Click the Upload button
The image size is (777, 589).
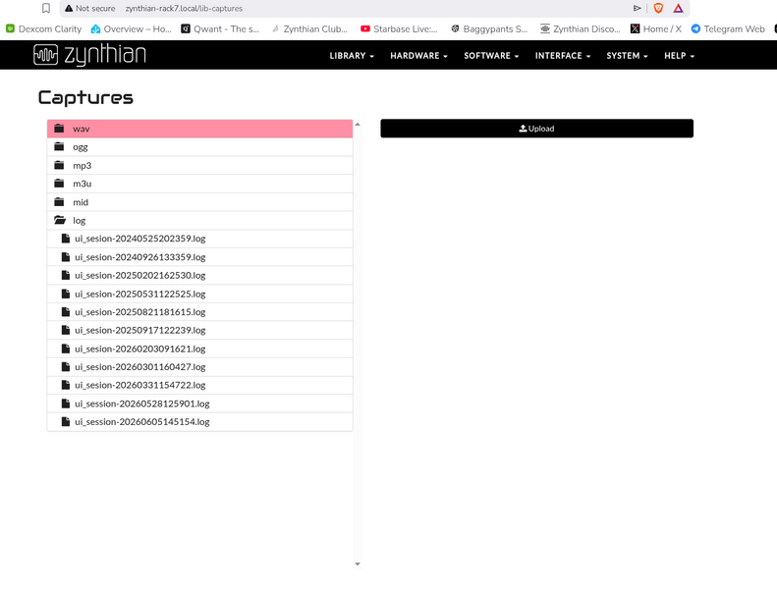pos(536,129)
